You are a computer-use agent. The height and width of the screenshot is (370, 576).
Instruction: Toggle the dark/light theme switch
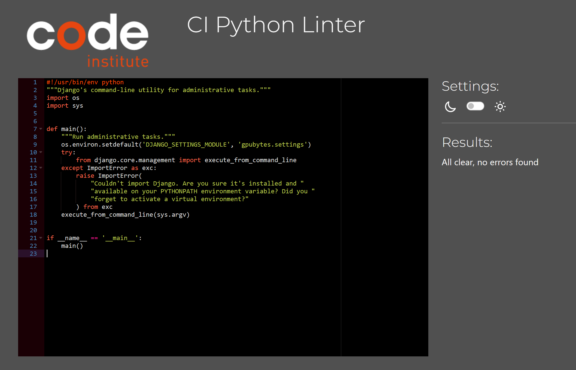pos(475,106)
